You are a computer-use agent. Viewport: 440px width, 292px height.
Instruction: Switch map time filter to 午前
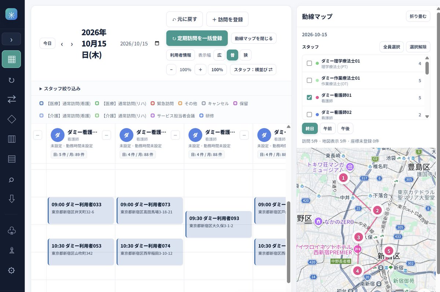[x=327, y=128]
